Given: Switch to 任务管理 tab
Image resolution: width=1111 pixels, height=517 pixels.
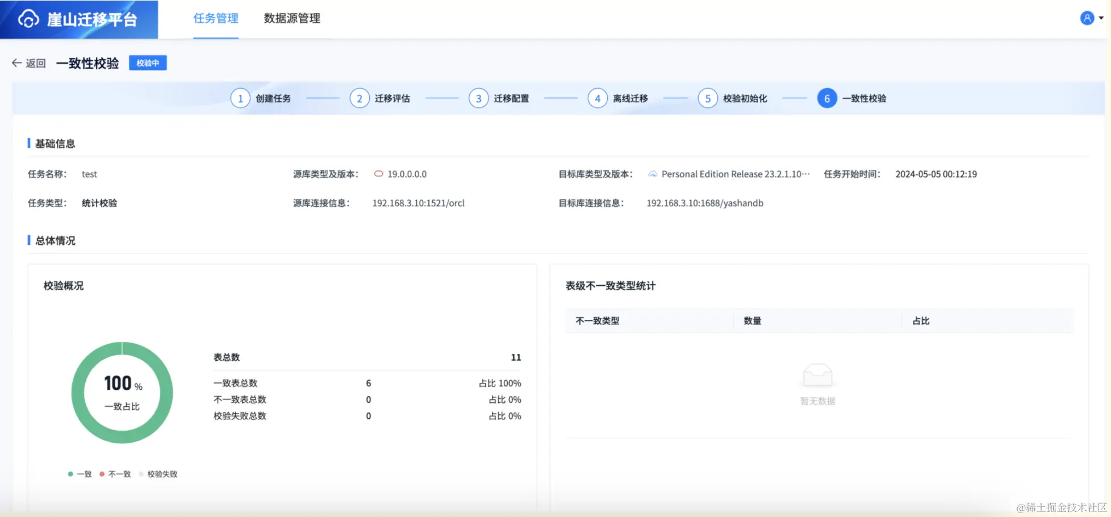Looking at the screenshot, I should pyautogui.click(x=216, y=18).
